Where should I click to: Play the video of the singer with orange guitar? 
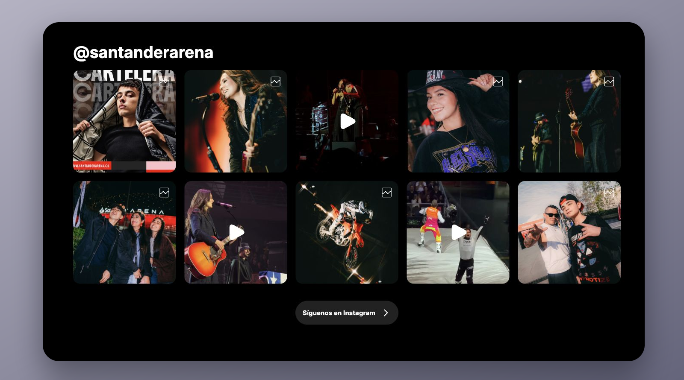[x=236, y=233]
